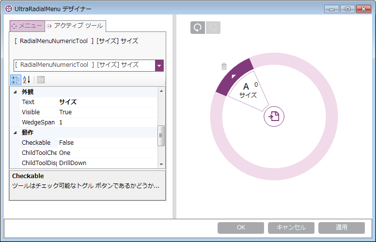Select the DrillDown property value
Image resolution: width=376 pixels, height=242 pixels.
pos(108,163)
